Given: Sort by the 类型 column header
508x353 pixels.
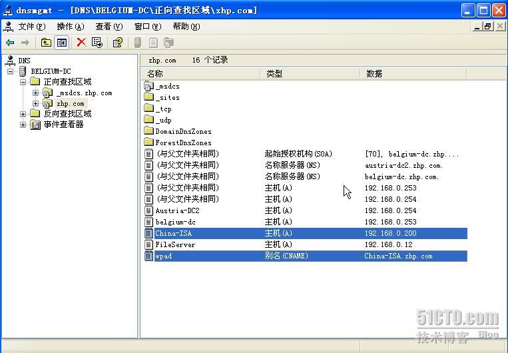Looking at the screenshot, I should [310, 74].
